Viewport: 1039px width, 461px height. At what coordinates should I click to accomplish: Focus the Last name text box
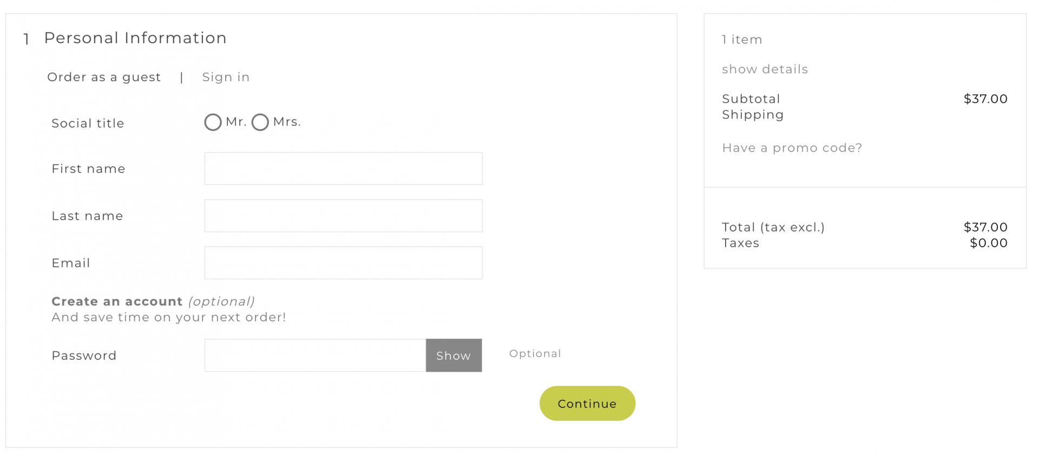coord(343,216)
